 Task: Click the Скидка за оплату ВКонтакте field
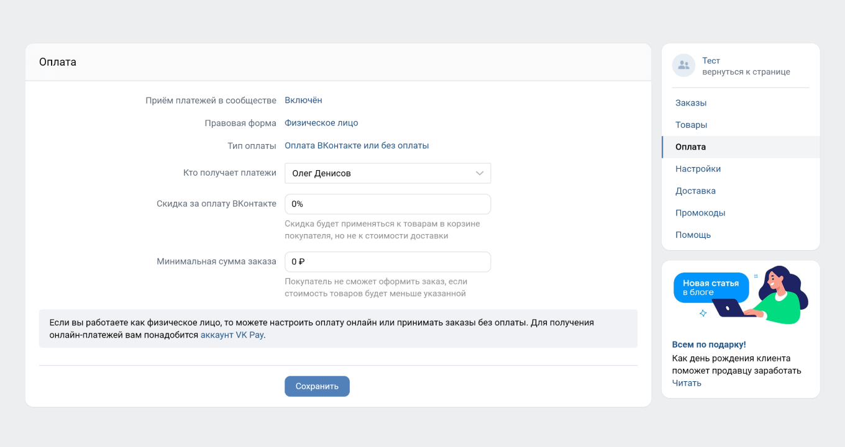point(387,204)
